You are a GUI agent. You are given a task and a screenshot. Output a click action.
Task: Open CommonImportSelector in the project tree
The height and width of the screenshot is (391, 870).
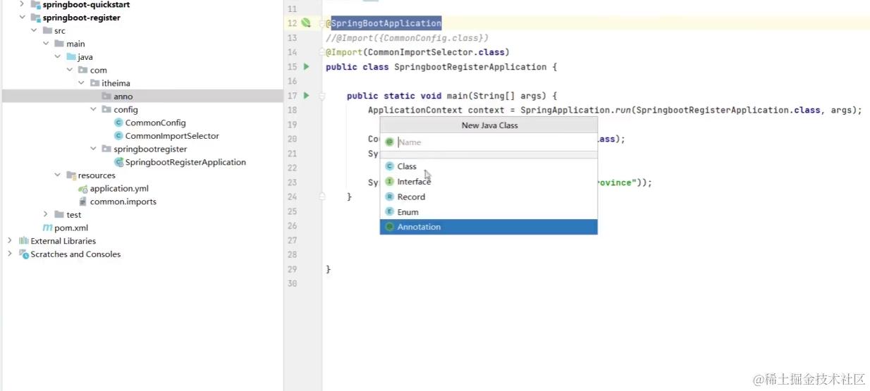172,136
